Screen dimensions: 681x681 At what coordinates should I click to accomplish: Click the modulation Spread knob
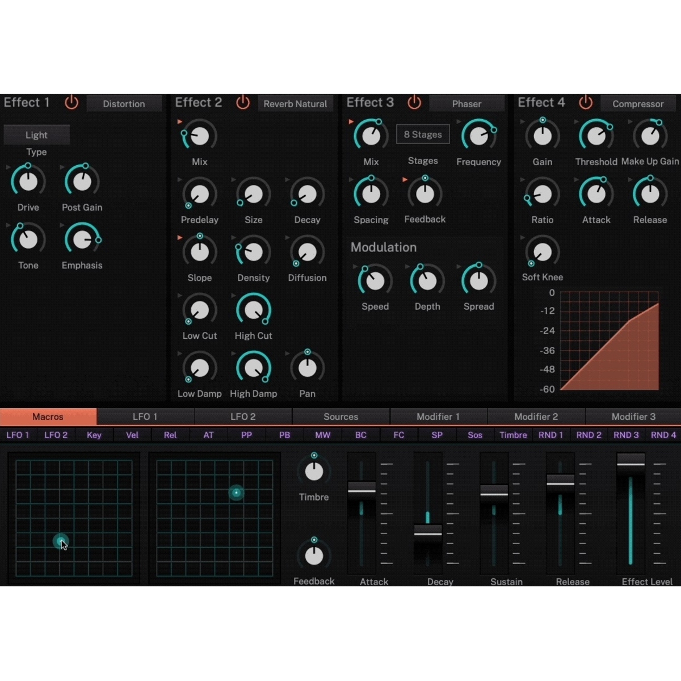pyautogui.click(x=479, y=280)
